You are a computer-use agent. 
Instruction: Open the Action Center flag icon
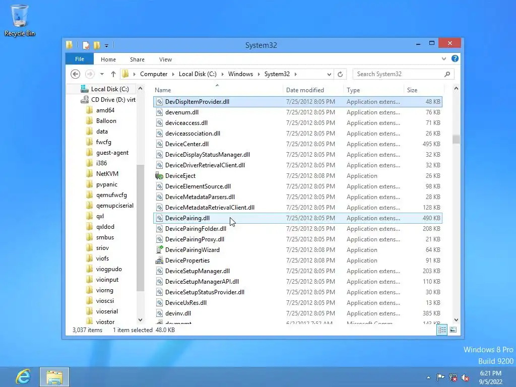(440, 377)
